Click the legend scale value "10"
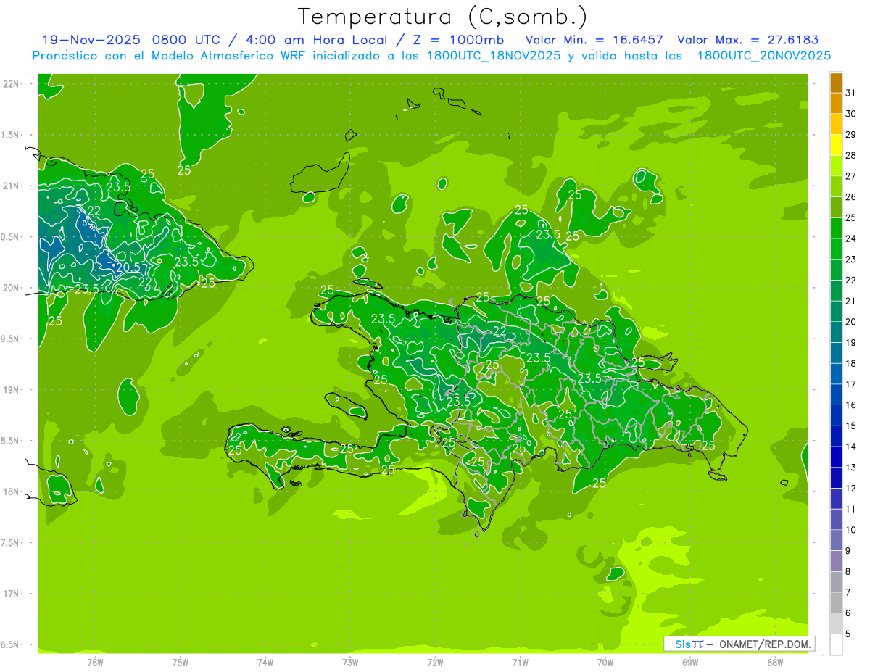 (851, 530)
